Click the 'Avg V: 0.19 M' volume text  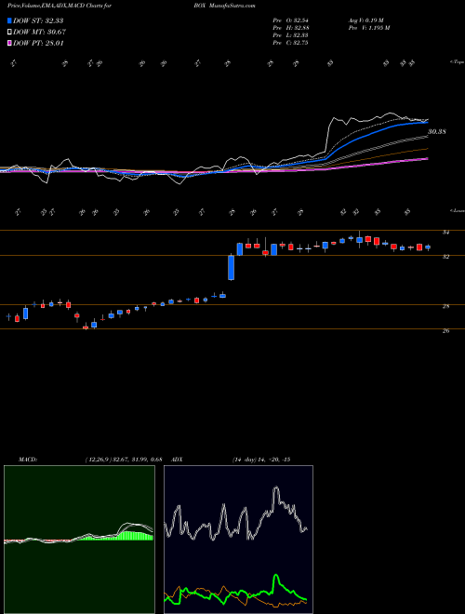367,20
